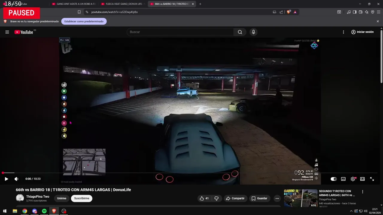Switch to GANG UNIT ASISTE browser tab

click(74, 4)
